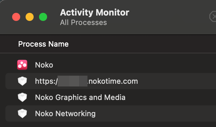This screenshot has width=216, height=127.
Task: Zoom the window with the green button
Action: 43,17
